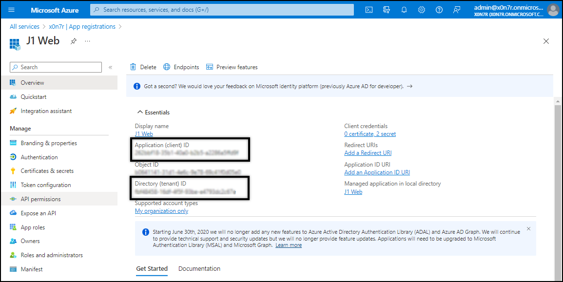Go to x0n7r | App registrations breadcrumb
The height and width of the screenshot is (282, 563).
point(82,27)
